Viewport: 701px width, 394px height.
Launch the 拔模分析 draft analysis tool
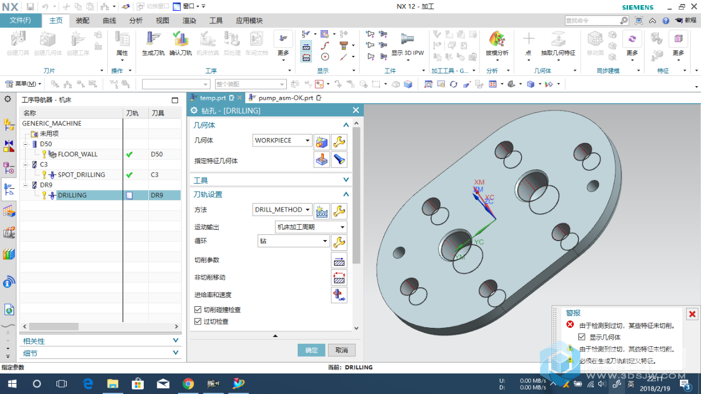click(x=497, y=39)
